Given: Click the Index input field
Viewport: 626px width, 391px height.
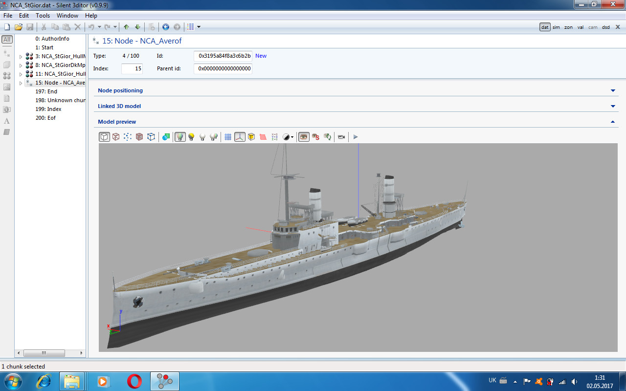Looking at the screenshot, I should click(x=132, y=68).
